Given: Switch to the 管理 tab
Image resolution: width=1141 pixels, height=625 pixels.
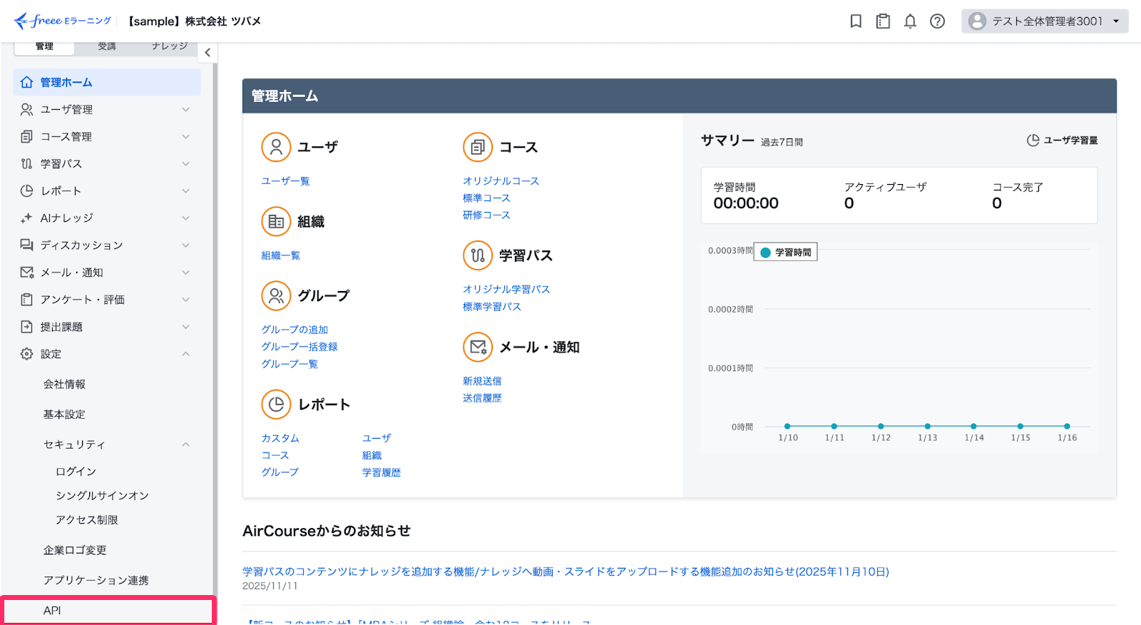Looking at the screenshot, I should pyautogui.click(x=44, y=46).
